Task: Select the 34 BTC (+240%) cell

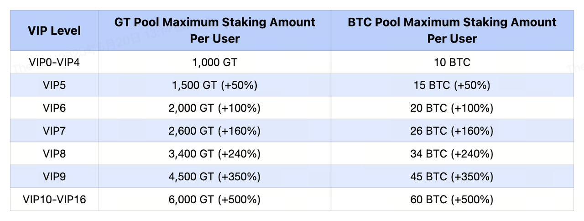Action: 452,153
